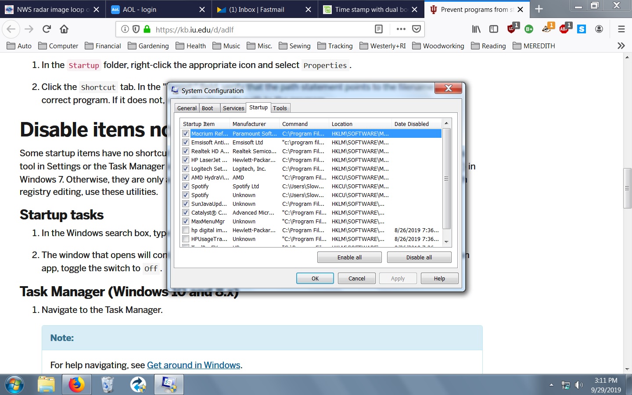
Task: Confirm with the OK button
Action: click(x=315, y=278)
